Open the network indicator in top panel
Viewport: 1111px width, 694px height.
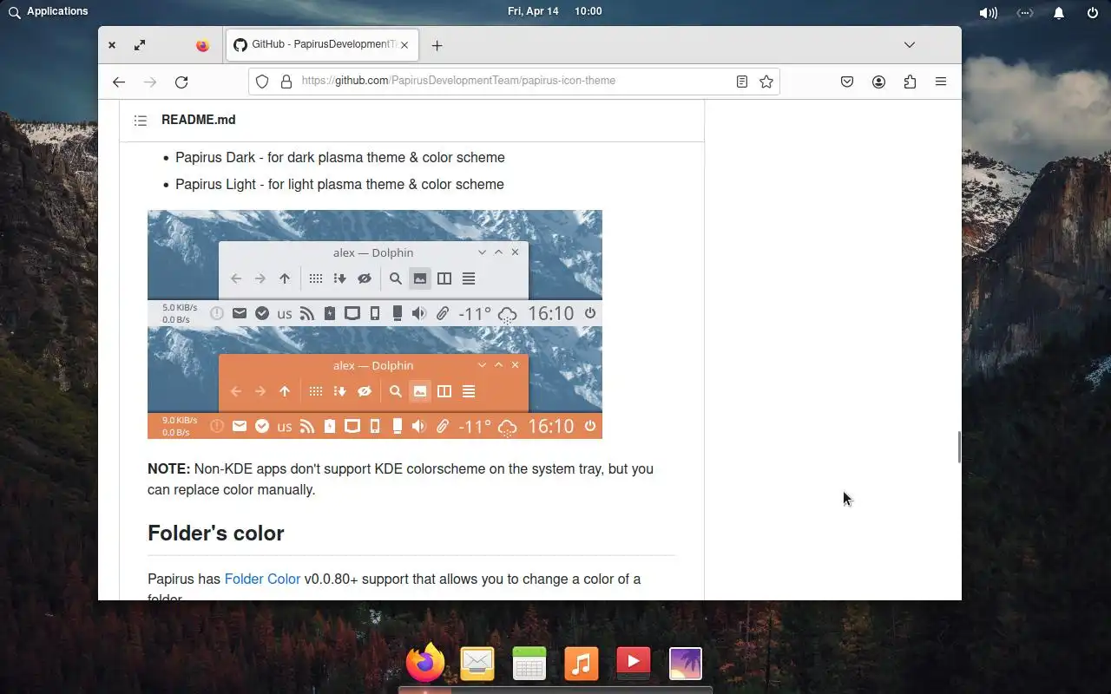[x=1025, y=12]
